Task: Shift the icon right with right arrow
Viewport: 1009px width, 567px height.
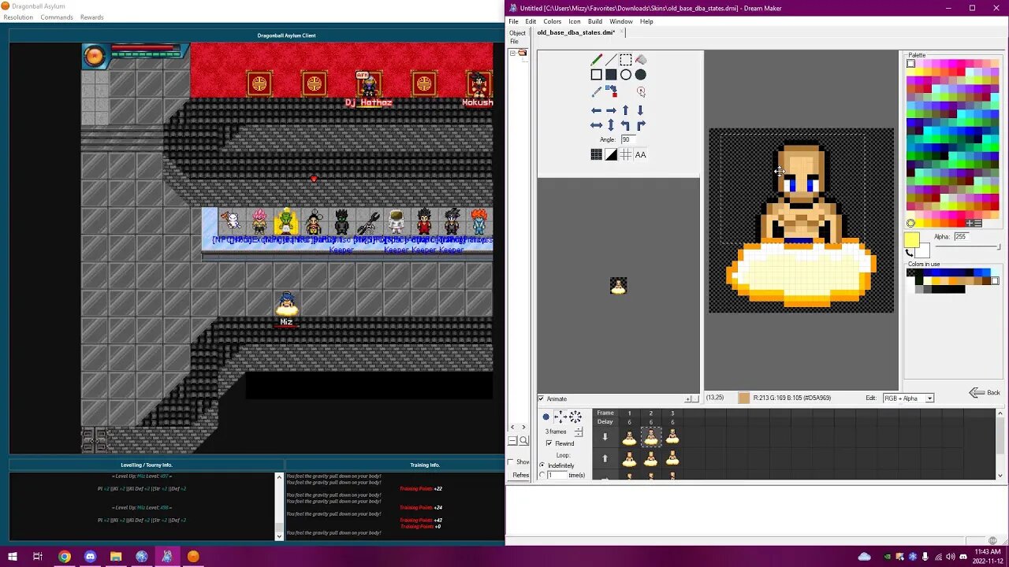Action: click(x=611, y=110)
